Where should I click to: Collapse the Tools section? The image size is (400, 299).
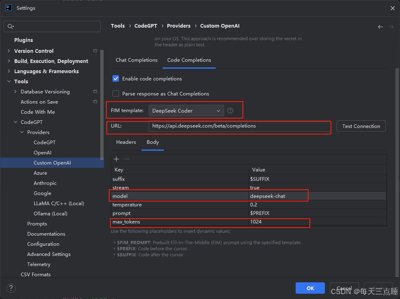9,81
